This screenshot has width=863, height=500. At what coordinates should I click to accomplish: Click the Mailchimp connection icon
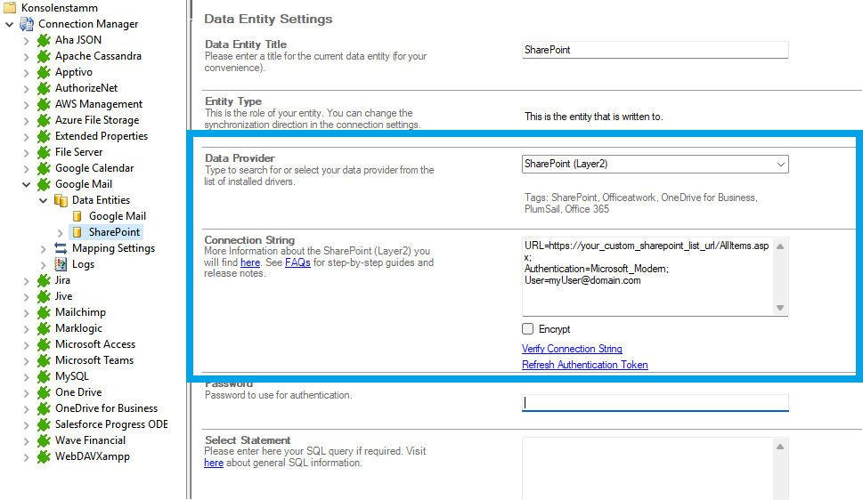[44, 312]
